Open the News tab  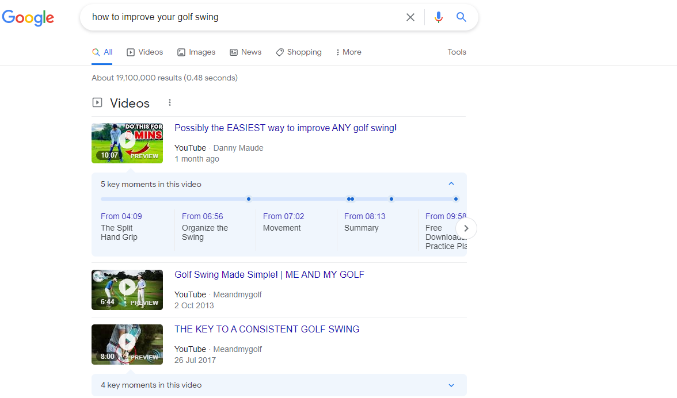245,52
